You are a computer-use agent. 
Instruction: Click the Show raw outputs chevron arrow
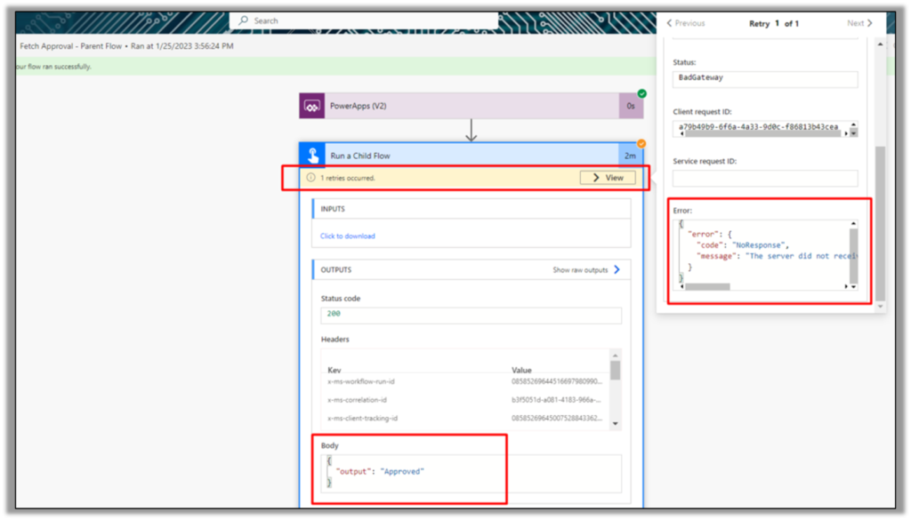[617, 270]
